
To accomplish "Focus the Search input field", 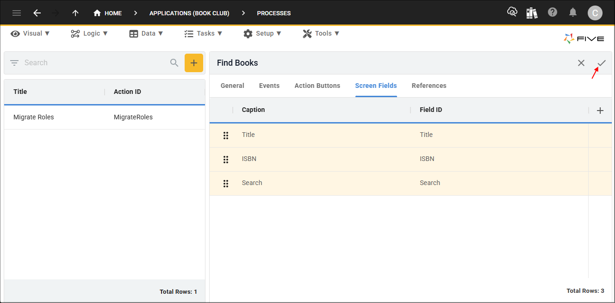I will [x=95, y=63].
